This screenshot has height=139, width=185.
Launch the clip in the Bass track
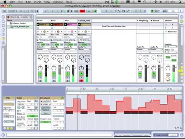pos(52,24)
